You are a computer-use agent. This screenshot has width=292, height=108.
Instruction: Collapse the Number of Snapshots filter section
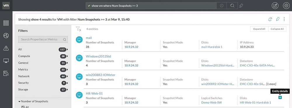pyautogui.click(x=19, y=101)
